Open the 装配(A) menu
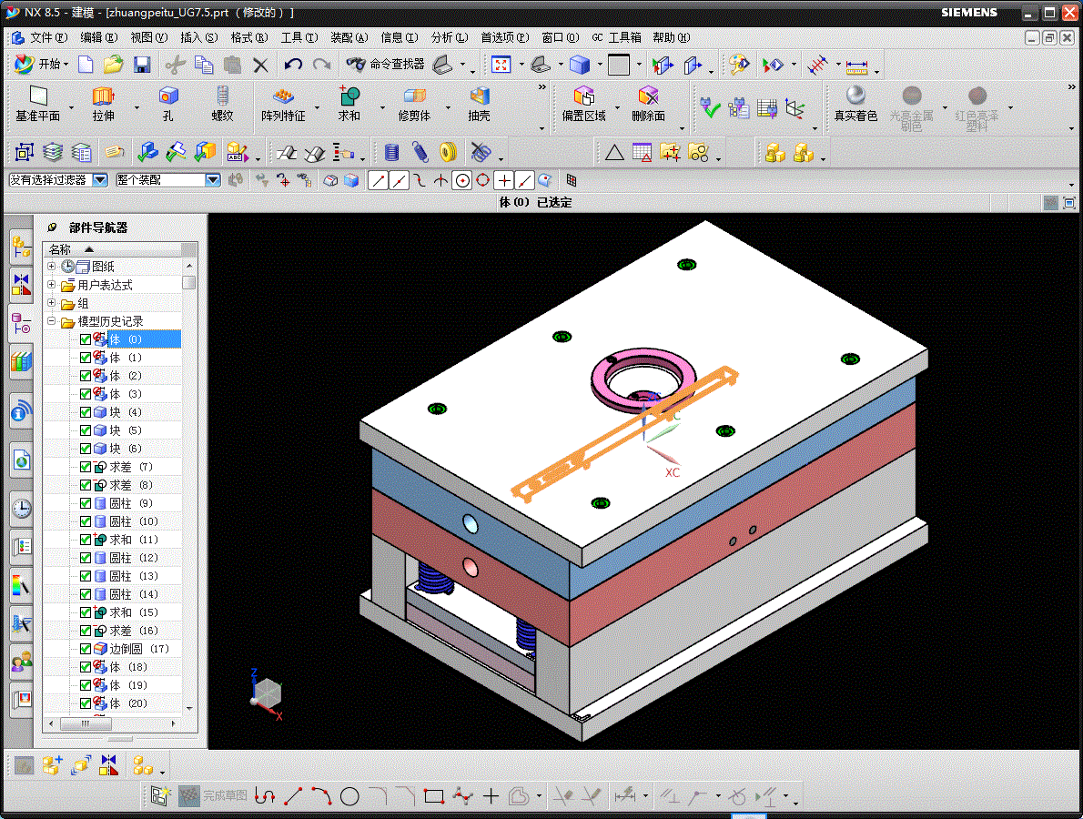The image size is (1083, 819). [x=349, y=37]
